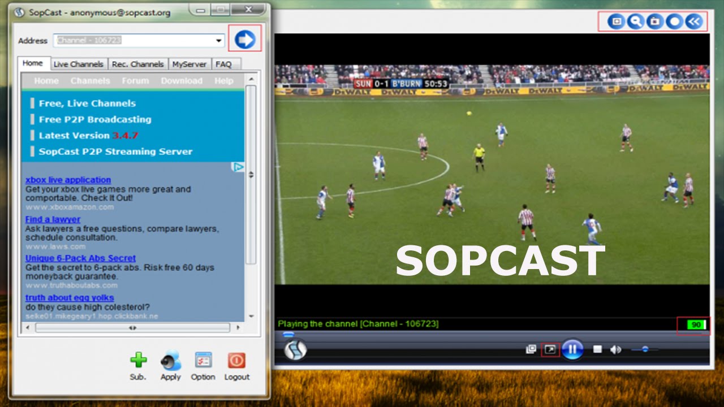
Task: Open the MyServer tab
Action: pyautogui.click(x=189, y=64)
